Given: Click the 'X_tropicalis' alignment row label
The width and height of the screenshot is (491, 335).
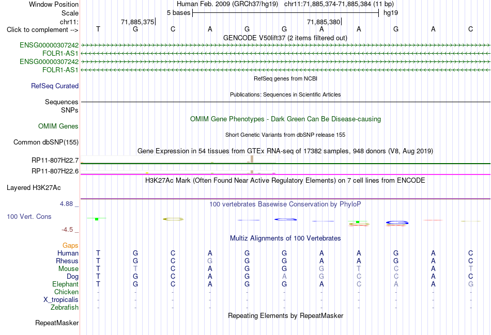Looking at the screenshot, I should [x=61, y=300].
